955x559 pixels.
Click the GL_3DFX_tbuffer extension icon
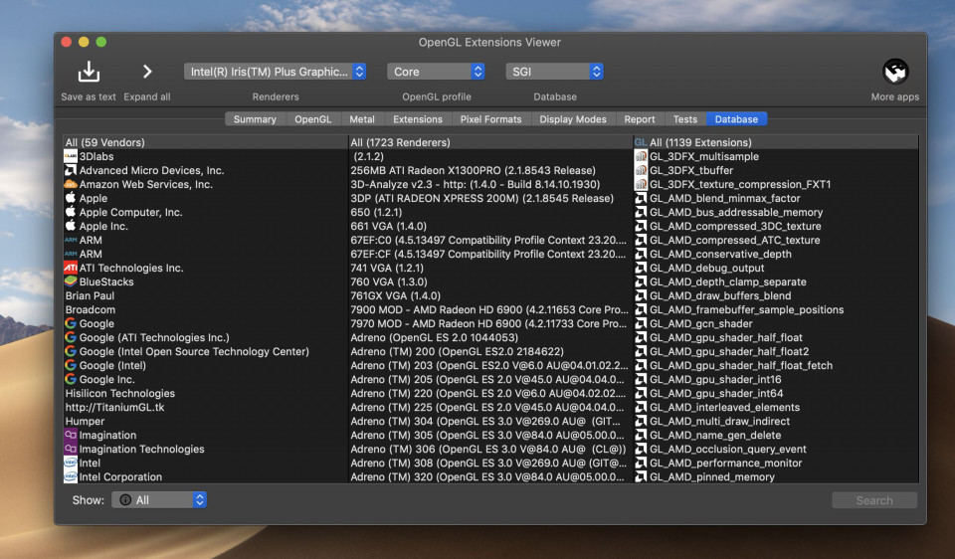tap(641, 170)
